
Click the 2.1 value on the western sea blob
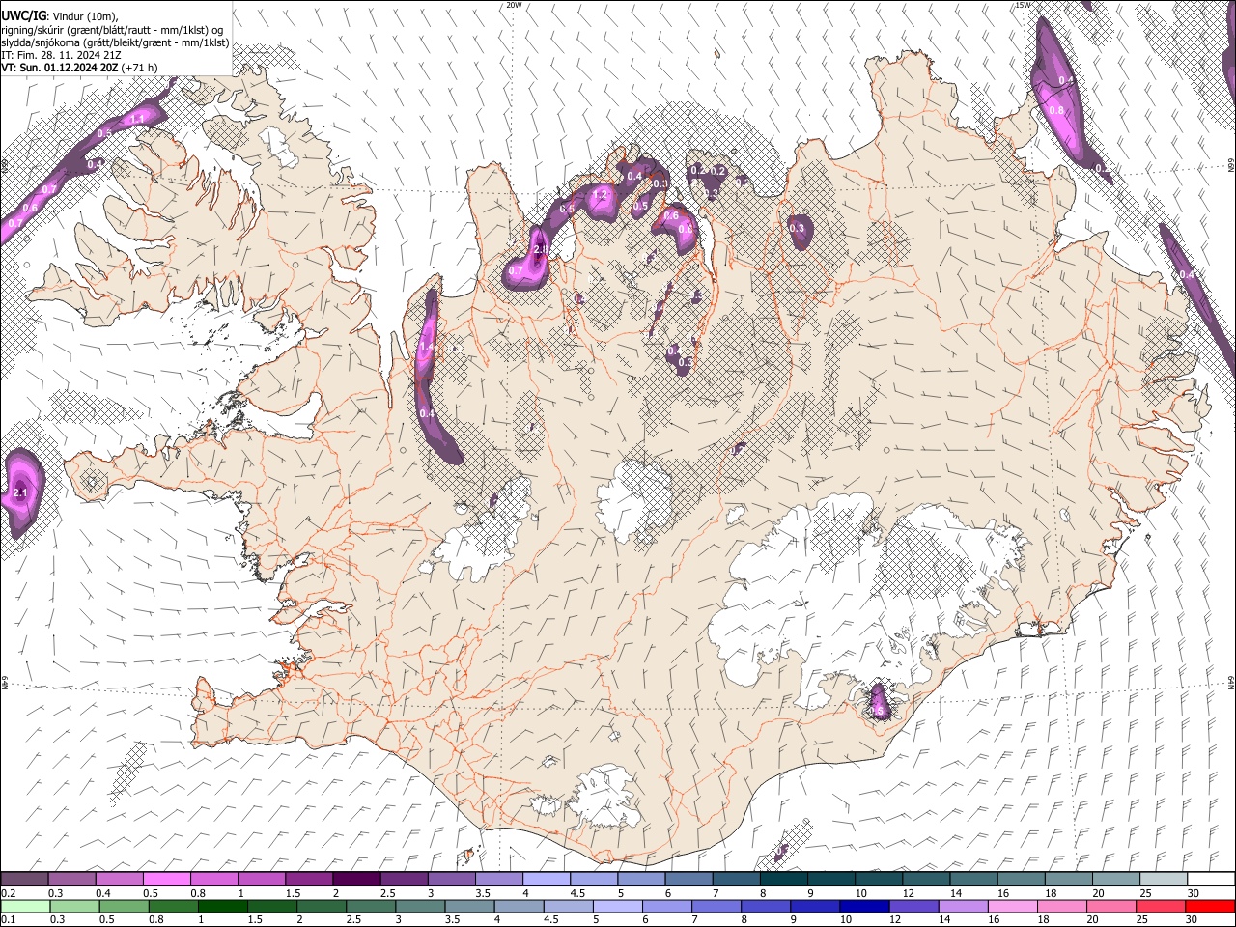click(21, 493)
